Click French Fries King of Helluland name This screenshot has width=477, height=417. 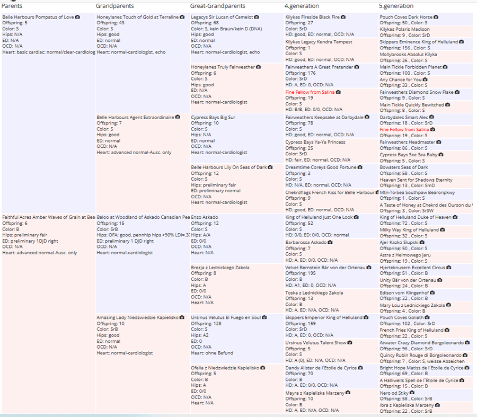411,330
